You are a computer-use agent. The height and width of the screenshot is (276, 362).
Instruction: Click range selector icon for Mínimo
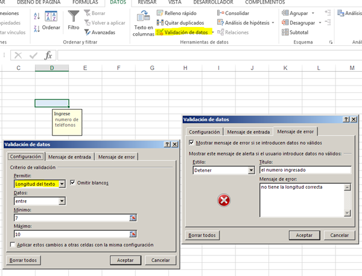point(133,218)
